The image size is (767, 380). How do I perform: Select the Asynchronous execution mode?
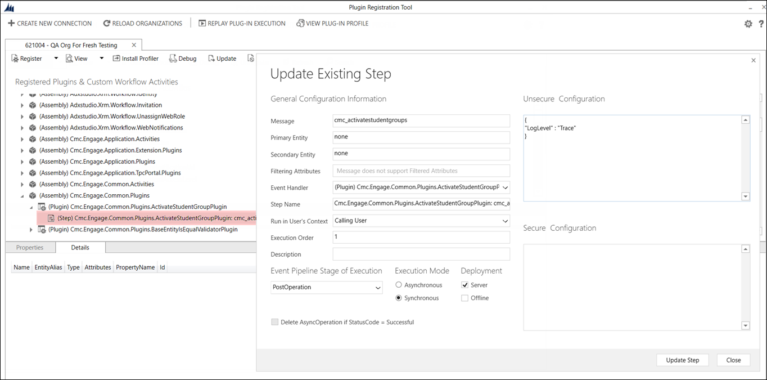pos(399,285)
